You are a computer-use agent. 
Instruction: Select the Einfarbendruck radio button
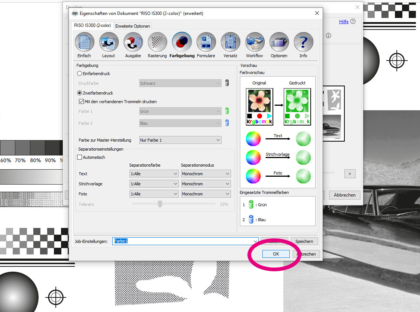pyautogui.click(x=79, y=74)
